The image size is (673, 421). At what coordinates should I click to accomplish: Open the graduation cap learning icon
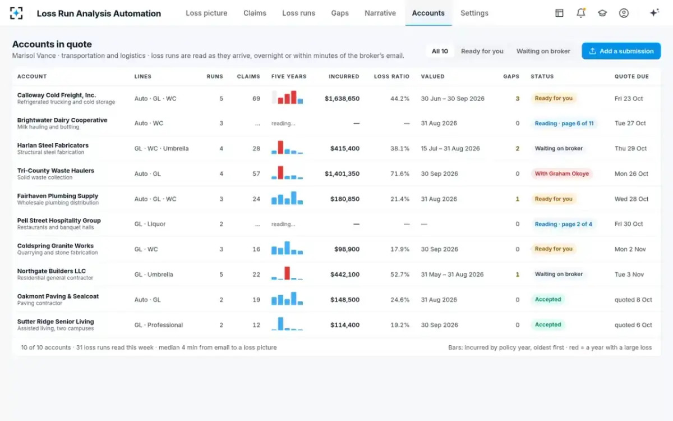pyautogui.click(x=602, y=13)
